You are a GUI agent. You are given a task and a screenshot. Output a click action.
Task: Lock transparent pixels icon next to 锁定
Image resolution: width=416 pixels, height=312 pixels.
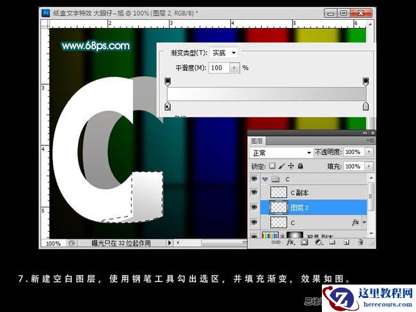pyautogui.click(x=272, y=166)
